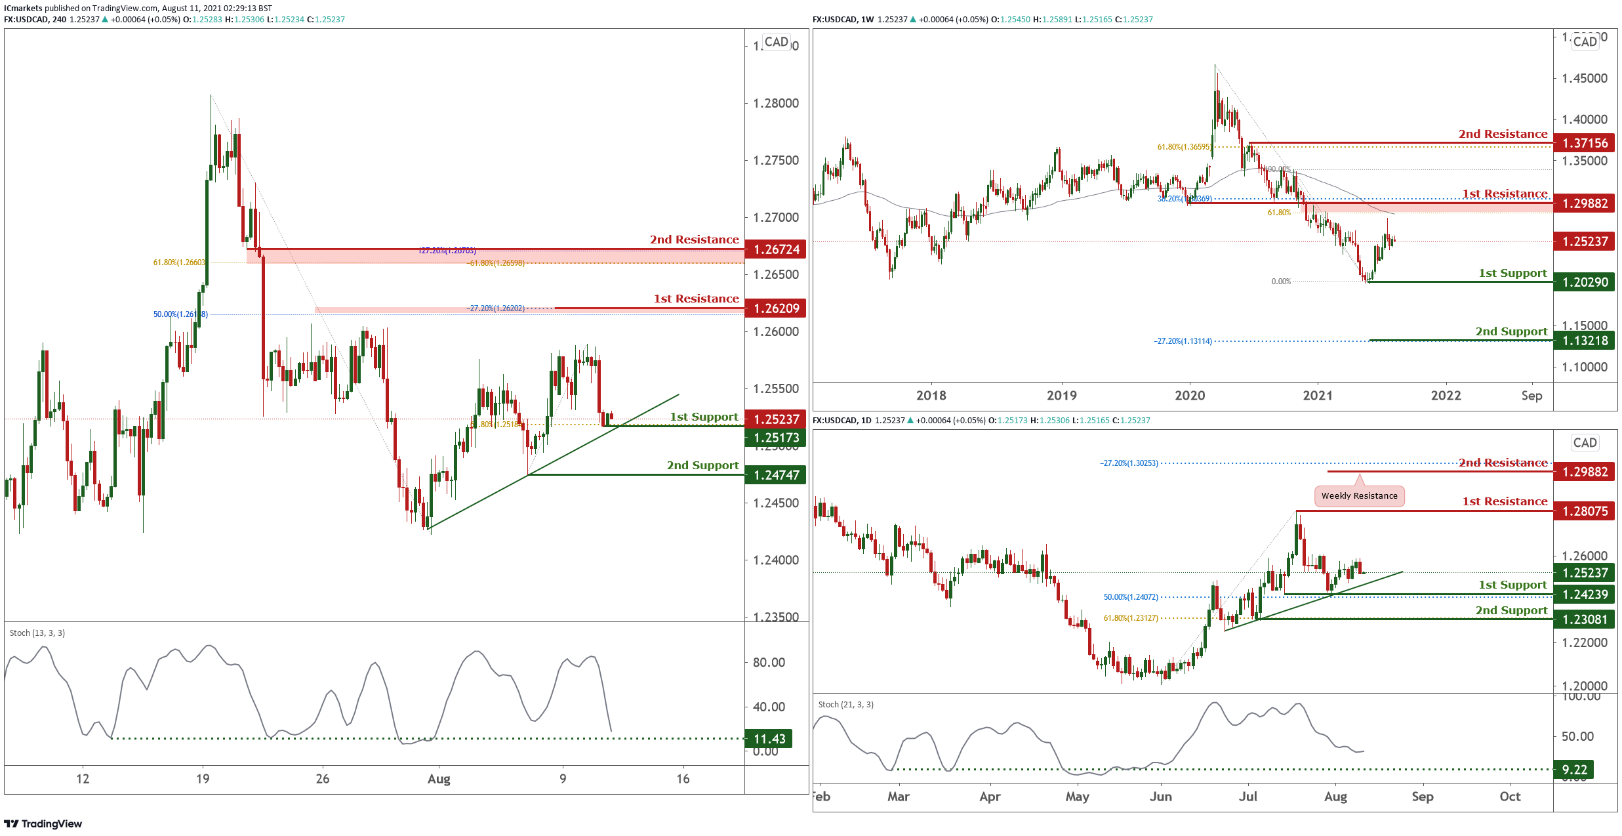Screen dimensions: 1622x836
Task: Click the Stoch (21, 3, 3) indicator label
Action: 846,705
